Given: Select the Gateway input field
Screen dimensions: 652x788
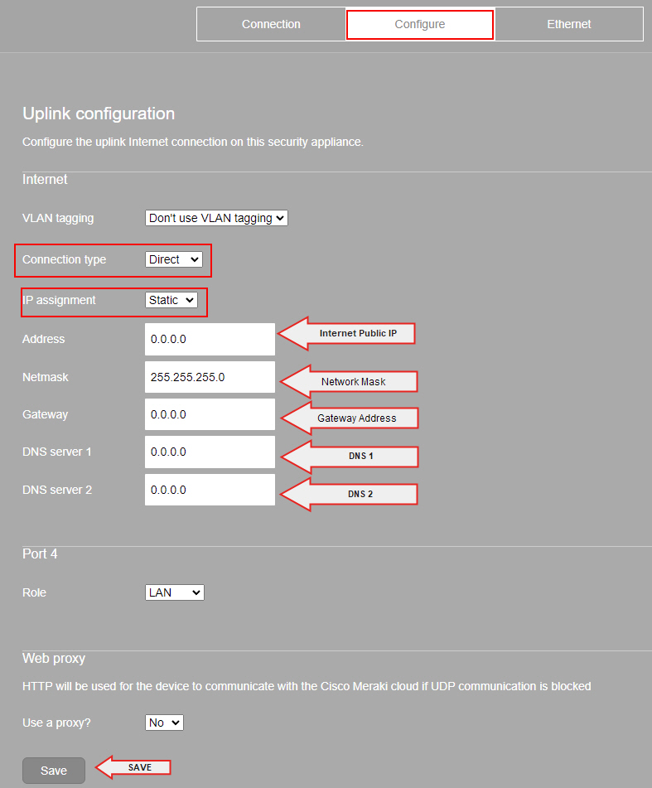Looking at the screenshot, I should coord(210,414).
